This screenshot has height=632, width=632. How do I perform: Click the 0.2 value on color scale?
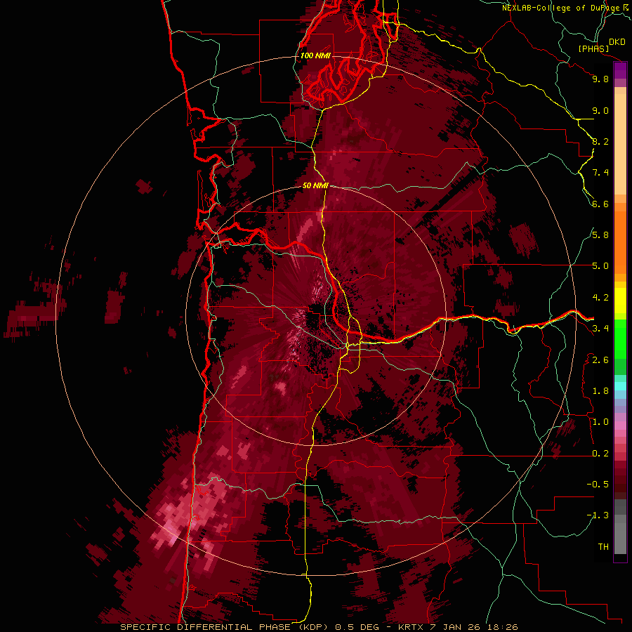click(600, 454)
